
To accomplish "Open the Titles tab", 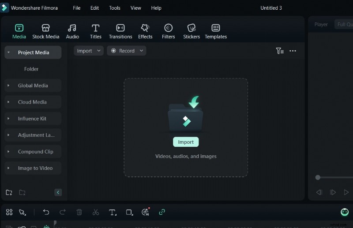I will pos(95,31).
